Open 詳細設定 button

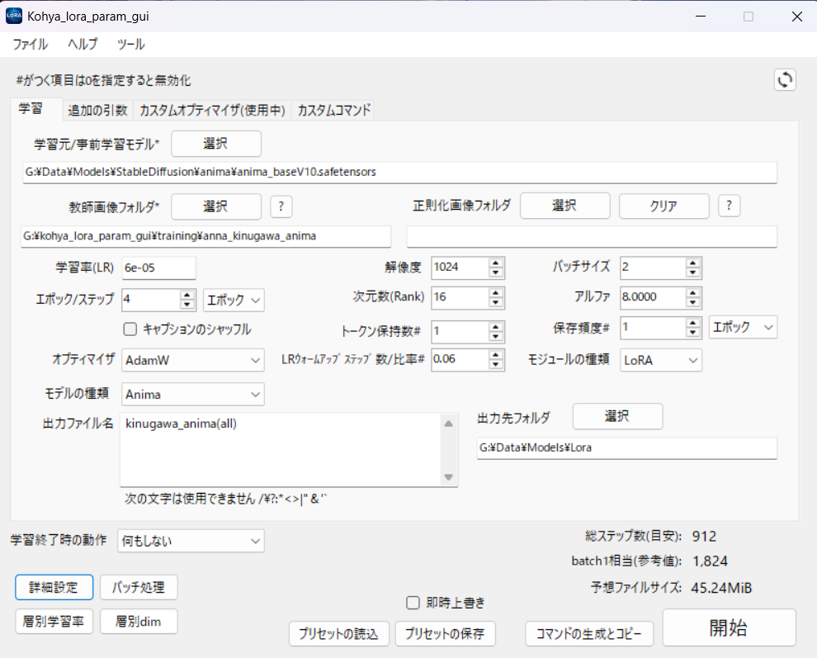[54, 588]
